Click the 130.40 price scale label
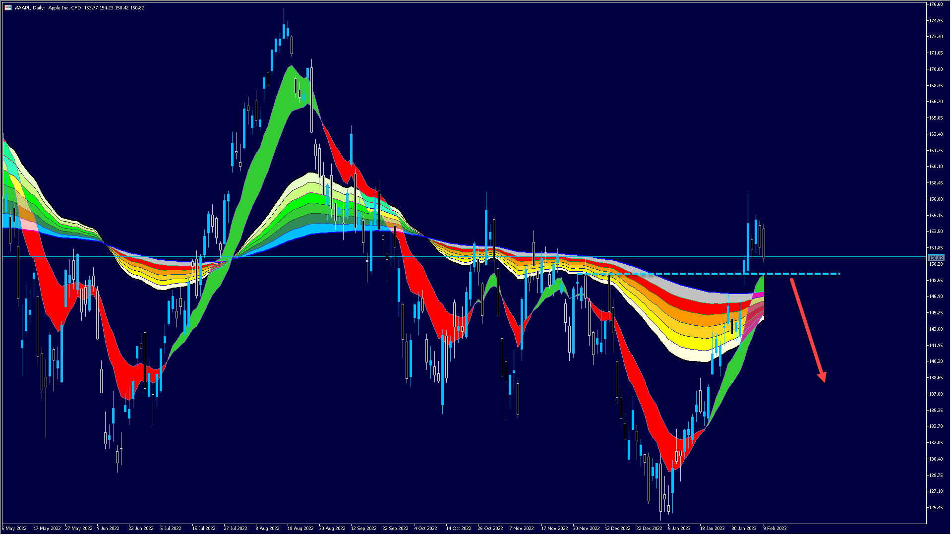The width and height of the screenshot is (951, 535). click(x=936, y=459)
